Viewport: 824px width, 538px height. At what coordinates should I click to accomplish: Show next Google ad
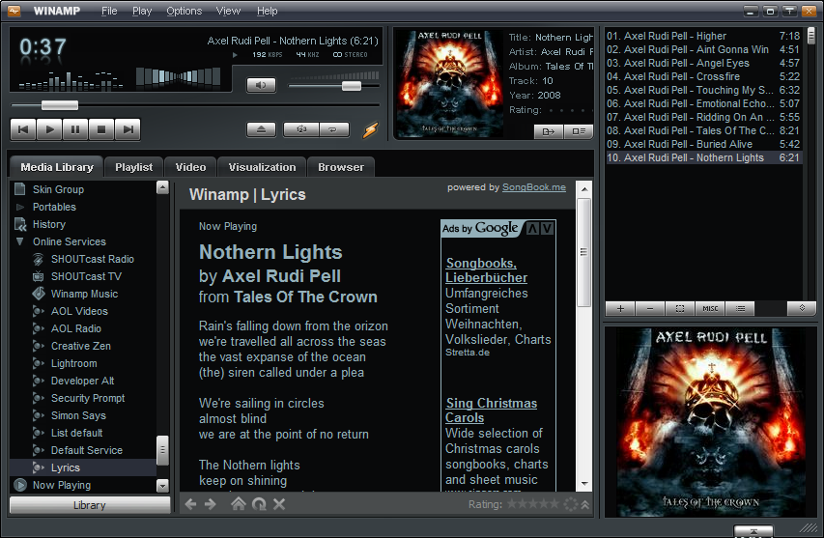(547, 229)
